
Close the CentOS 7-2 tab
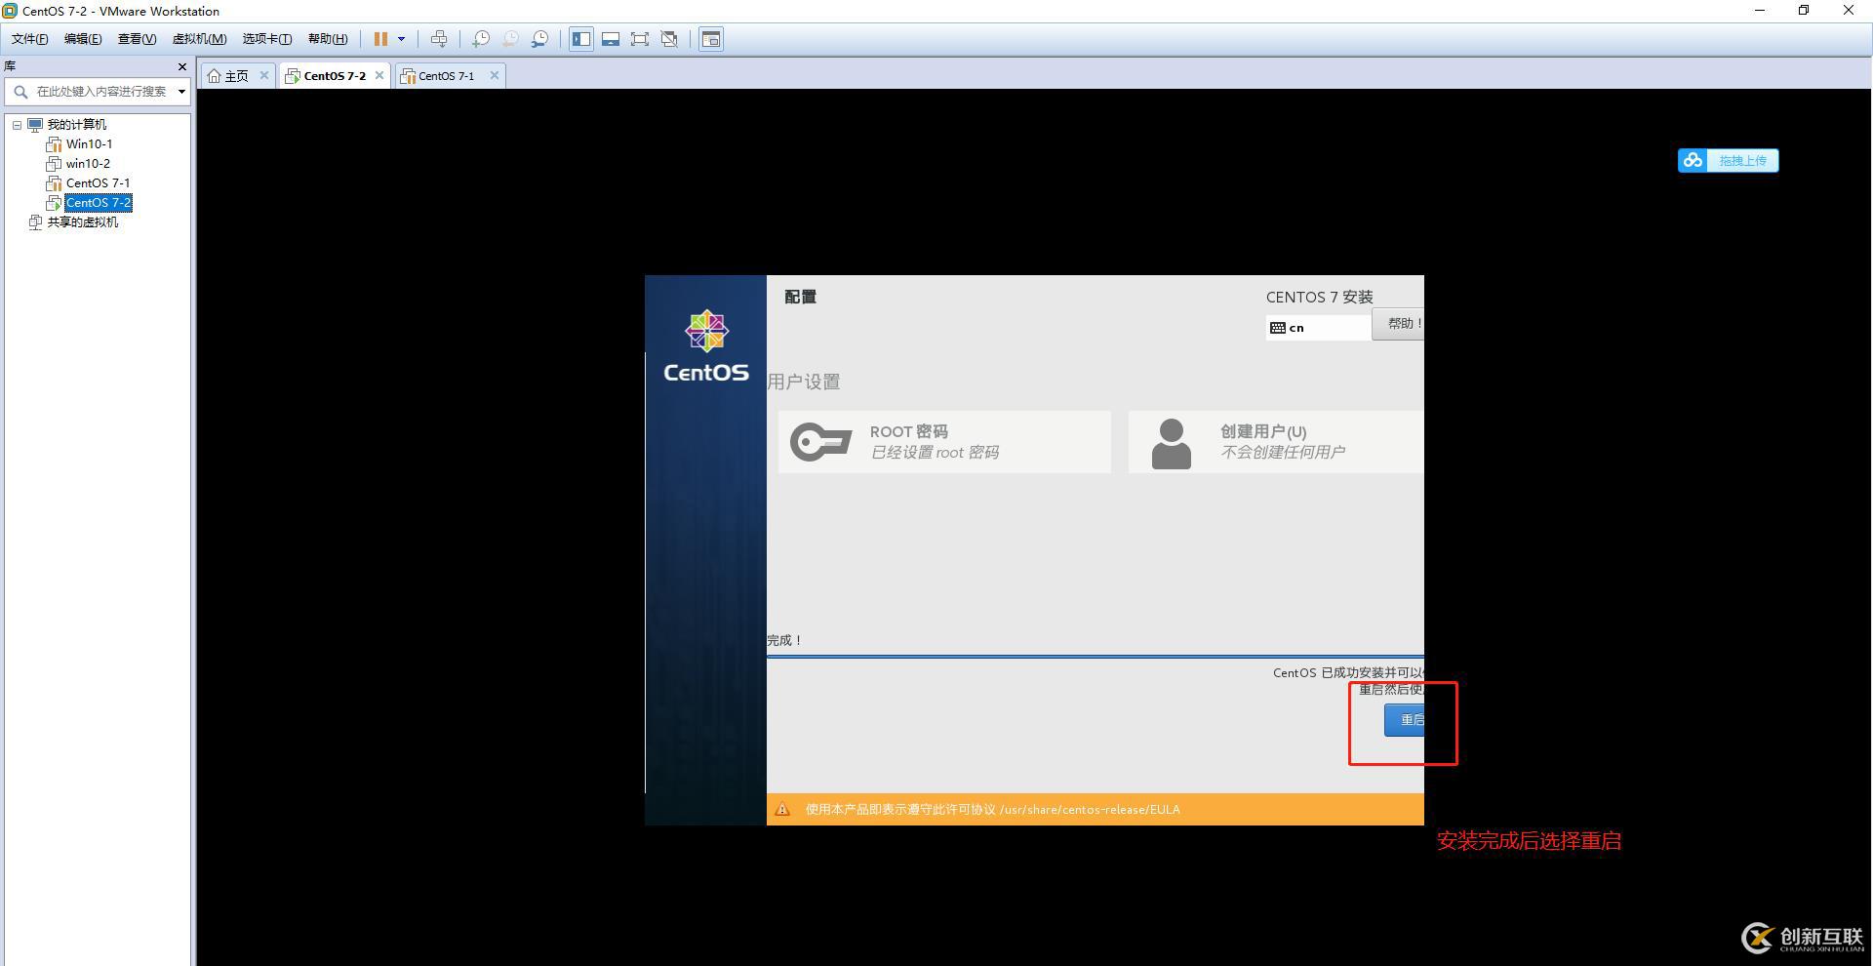[379, 75]
